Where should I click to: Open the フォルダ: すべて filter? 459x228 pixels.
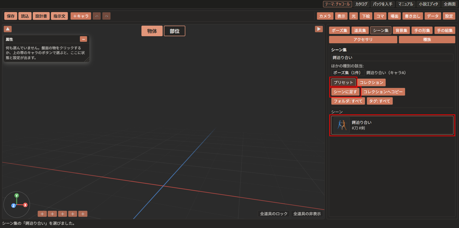click(348, 101)
